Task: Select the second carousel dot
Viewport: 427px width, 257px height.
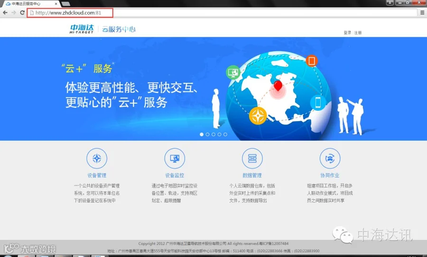Action: 207,134
